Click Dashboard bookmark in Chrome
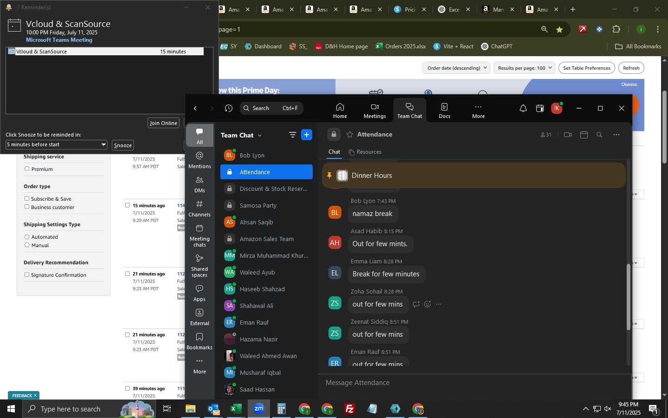This screenshot has height=418, width=668. tap(263, 46)
